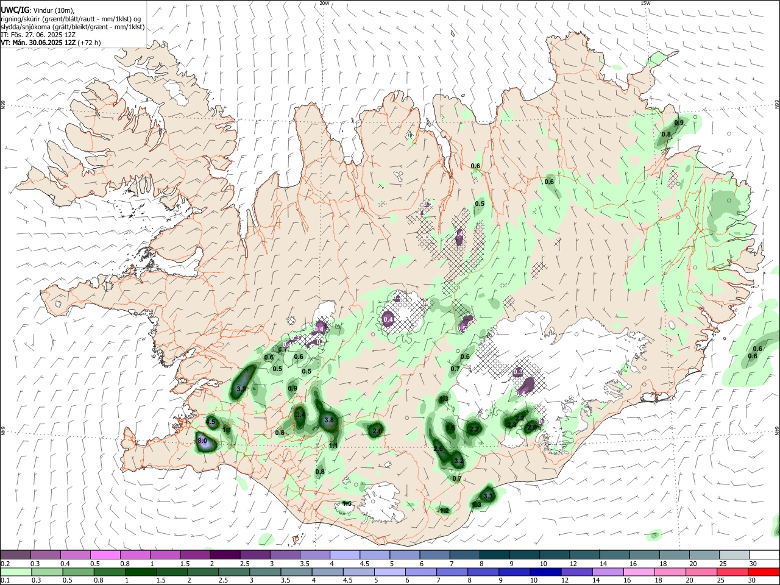Click the bright red rain scale swatch labeled 30

pos(763,572)
